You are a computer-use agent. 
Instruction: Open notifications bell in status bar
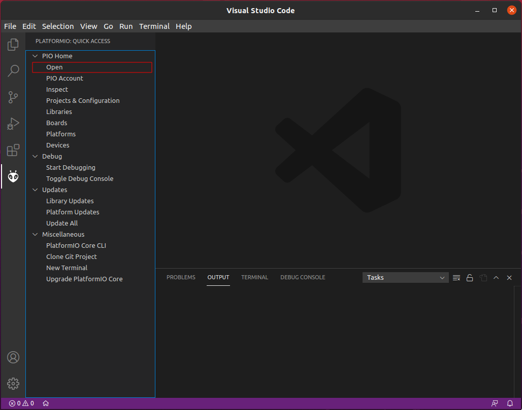tap(510, 403)
